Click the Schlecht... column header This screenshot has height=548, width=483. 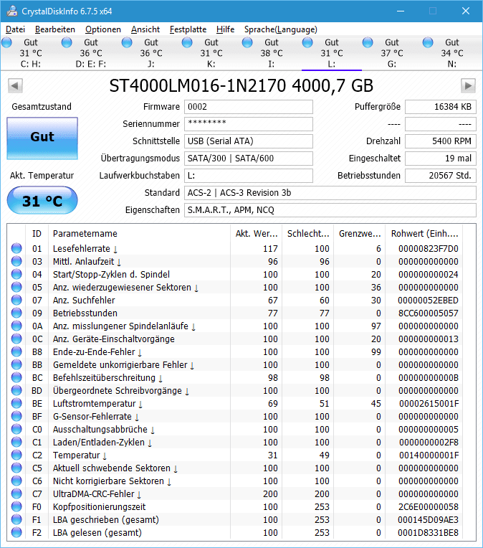[308, 233]
